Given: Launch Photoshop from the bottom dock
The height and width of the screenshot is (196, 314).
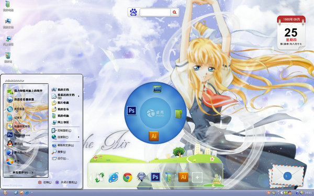Looking at the screenshot, I should pyautogui.click(x=155, y=177).
